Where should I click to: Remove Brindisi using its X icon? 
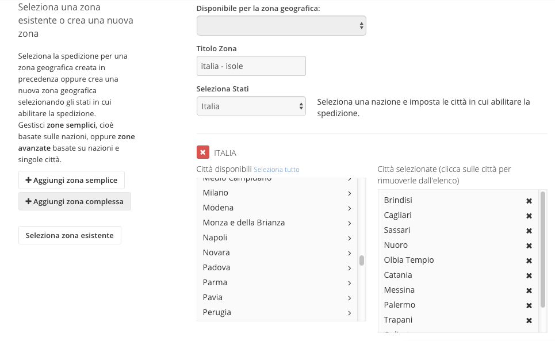[x=529, y=201]
